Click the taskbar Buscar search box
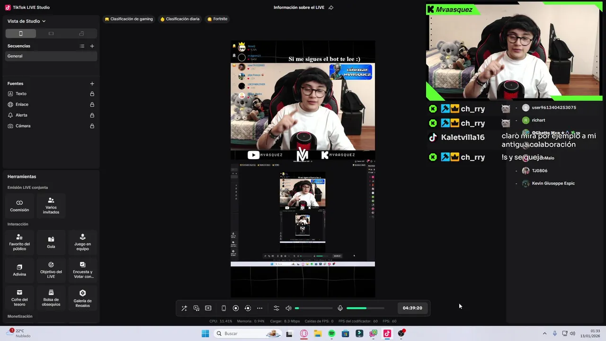Screen dimensions: 606x341 pos(248,333)
